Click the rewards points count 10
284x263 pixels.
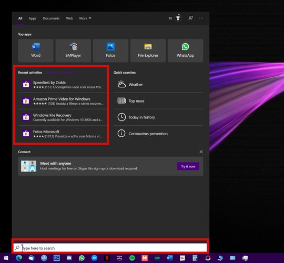coord(170,18)
